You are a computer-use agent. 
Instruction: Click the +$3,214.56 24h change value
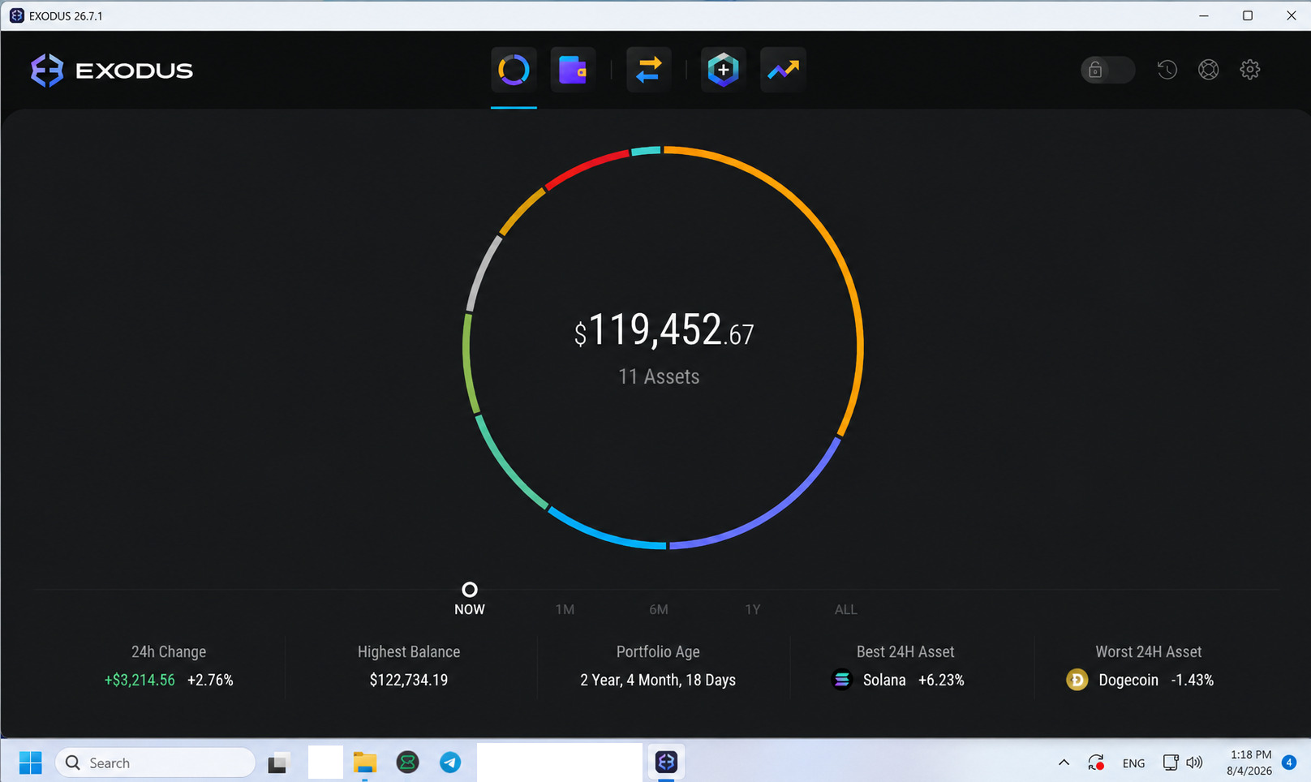(140, 680)
